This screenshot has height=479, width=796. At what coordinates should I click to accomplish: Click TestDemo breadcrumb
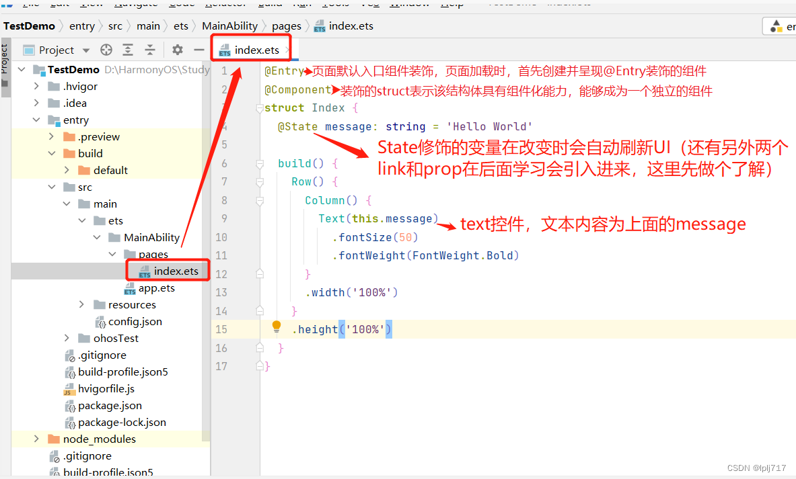tap(29, 26)
